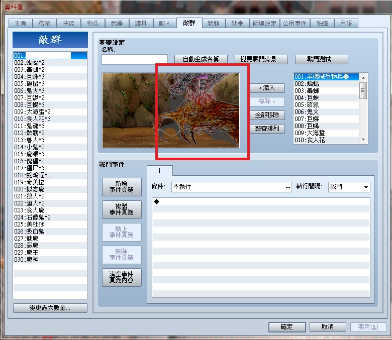The width and height of the screenshot is (392, 340).
Task: Select the 武器 tab
Action: point(117,23)
